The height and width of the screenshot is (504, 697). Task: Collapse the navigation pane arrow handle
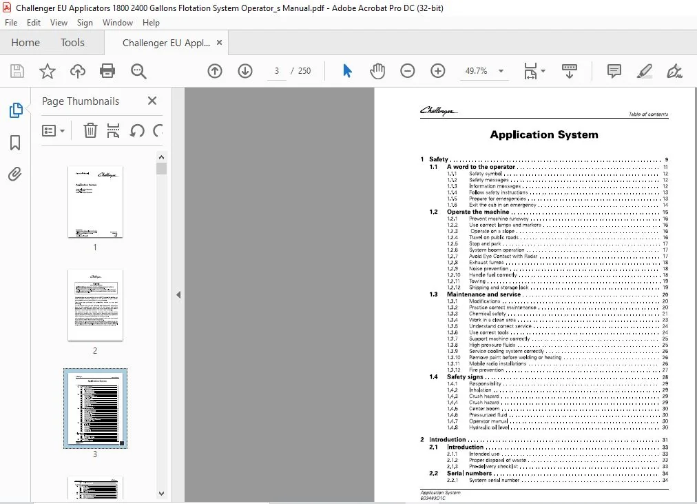click(x=178, y=294)
